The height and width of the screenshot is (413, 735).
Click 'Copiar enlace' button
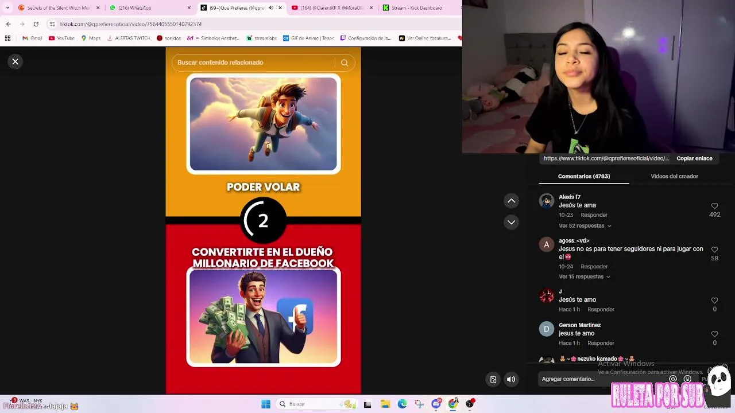tap(694, 158)
